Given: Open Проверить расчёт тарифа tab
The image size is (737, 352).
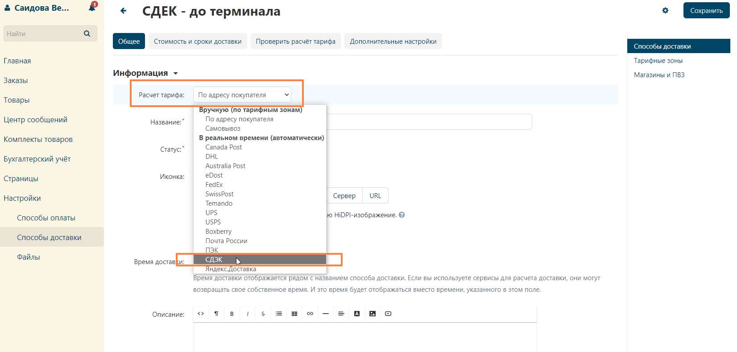Looking at the screenshot, I should 296,41.
